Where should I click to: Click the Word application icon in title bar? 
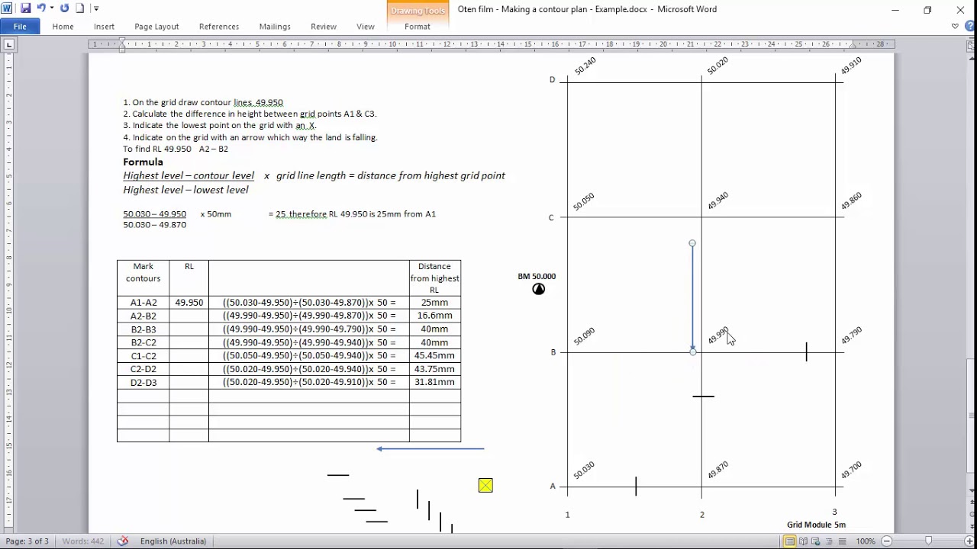coord(7,8)
